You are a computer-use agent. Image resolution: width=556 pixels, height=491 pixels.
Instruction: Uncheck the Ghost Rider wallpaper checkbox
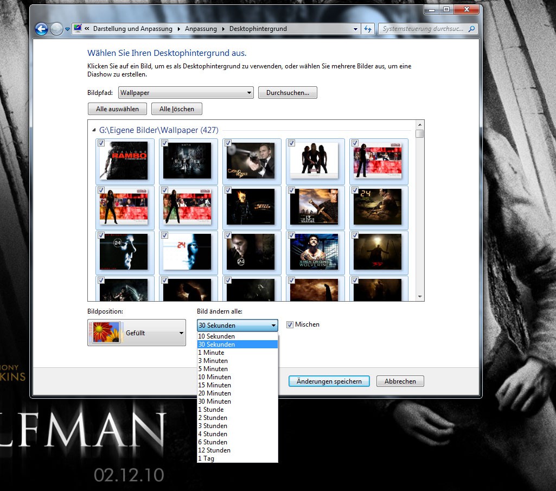[228, 190]
